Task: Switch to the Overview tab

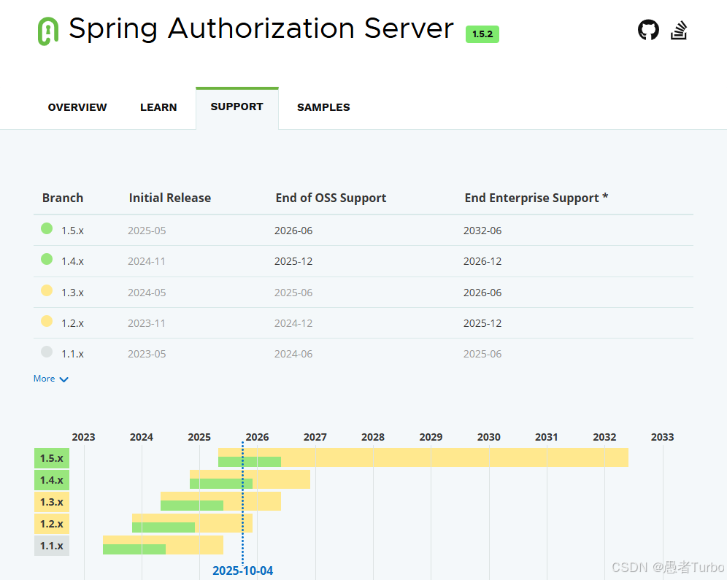Action: point(77,107)
